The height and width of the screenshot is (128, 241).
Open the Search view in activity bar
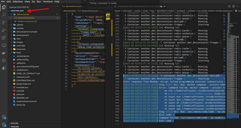click(x=4, y=15)
